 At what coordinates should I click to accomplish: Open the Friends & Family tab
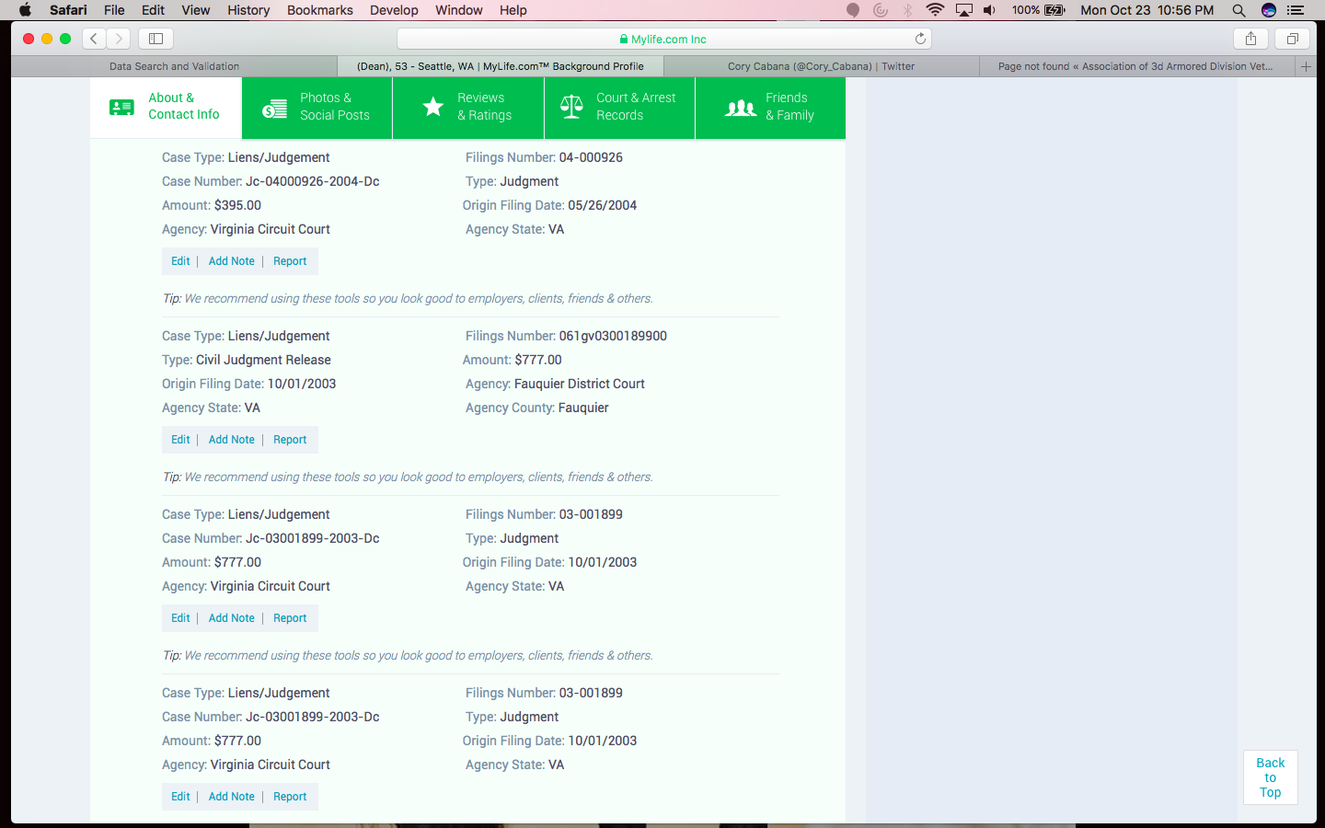pyautogui.click(x=770, y=108)
